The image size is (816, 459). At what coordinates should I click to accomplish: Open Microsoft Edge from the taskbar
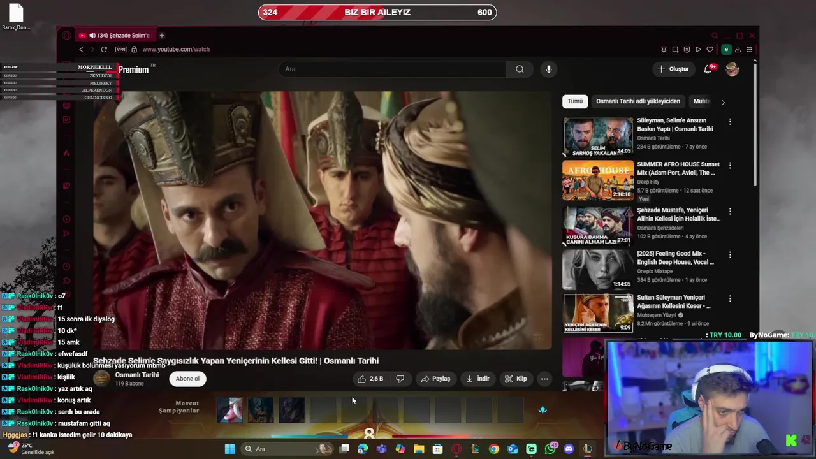pyautogui.click(x=363, y=449)
